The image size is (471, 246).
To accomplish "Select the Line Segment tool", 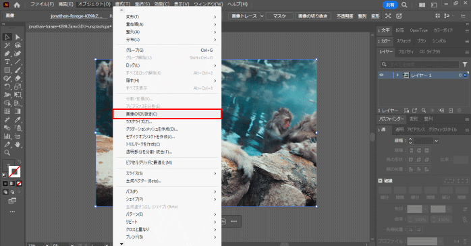I will (x=18, y=62).
